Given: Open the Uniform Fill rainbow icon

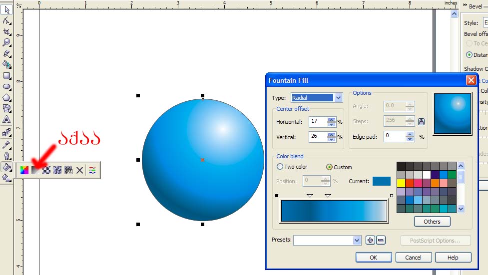Looking at the screenshot, I should pos(24,170).
